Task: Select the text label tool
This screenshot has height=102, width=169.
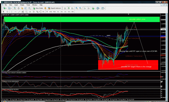Action: coord(34,12)
